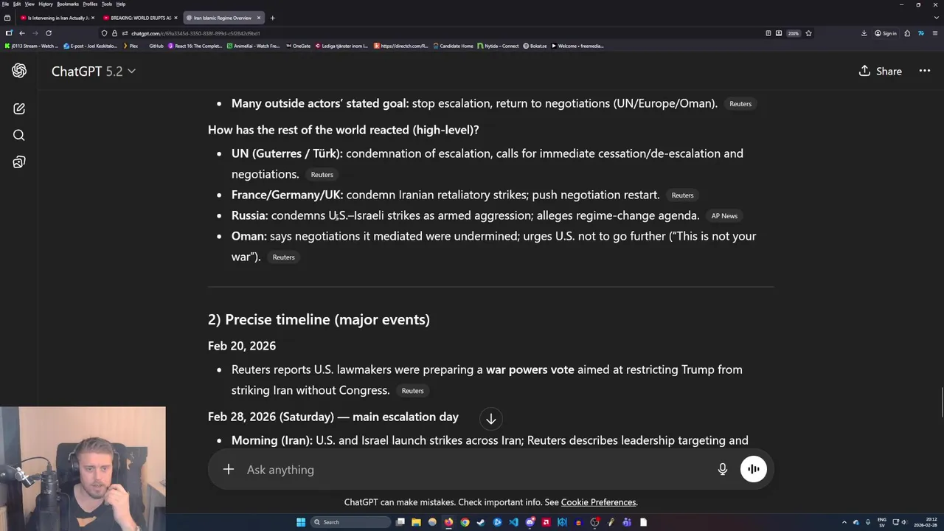Click the 200% zoom level indicator
Screen dimensions: 944x531
(x=793, y=33)
